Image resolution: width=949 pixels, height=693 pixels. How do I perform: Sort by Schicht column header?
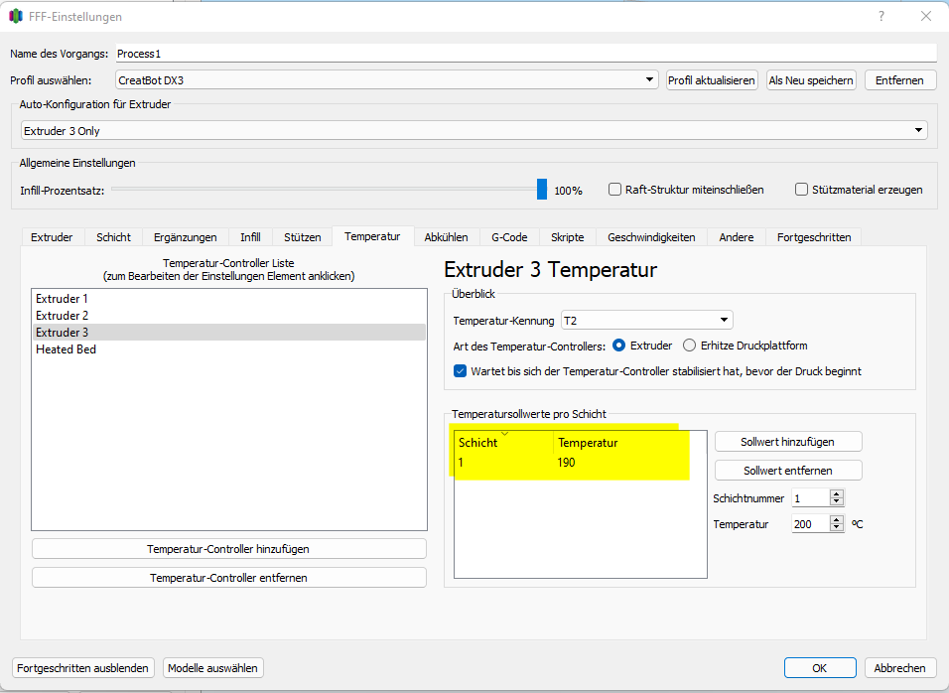click(x=503, y=443)
